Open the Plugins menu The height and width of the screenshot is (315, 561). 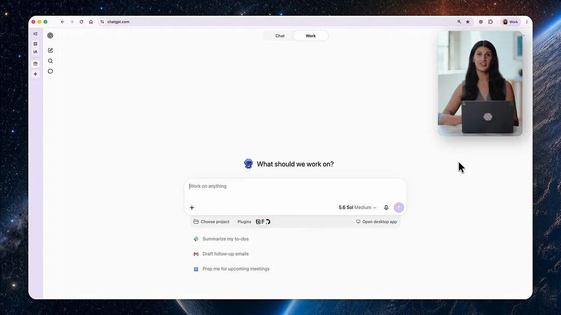(x=244, y=222)
